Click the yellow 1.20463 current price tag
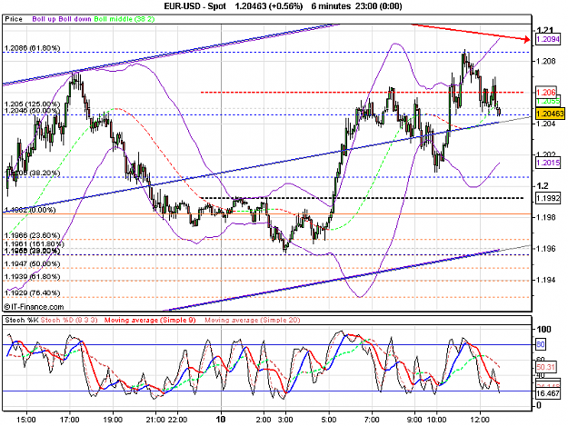 pos(550,114)
